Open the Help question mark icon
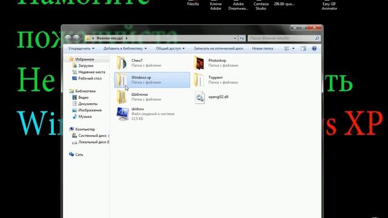This screenshot has width=388, height=218. pyautogui.click(x=314, y=48)
